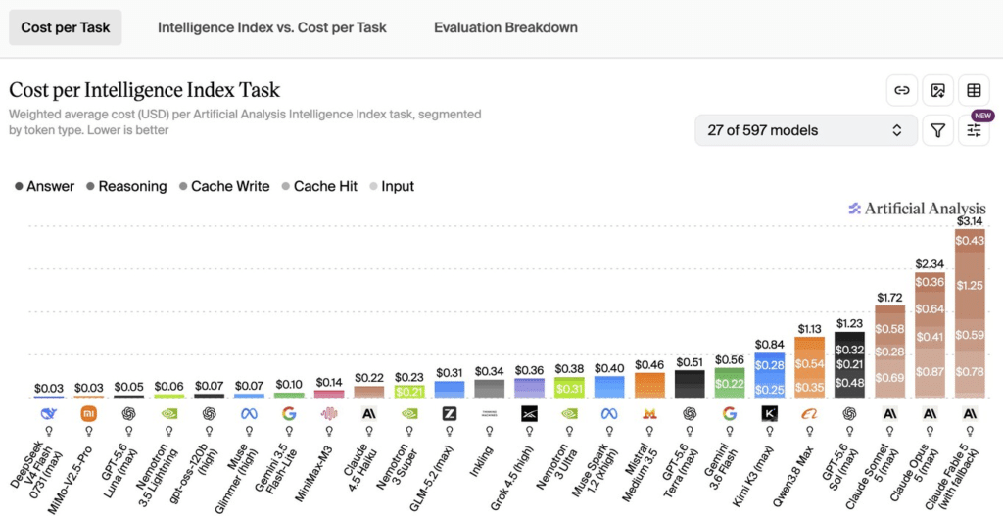Click the Anthropic logo for Claude Opus 5
Viewport: 1003px width, 516px height.
pyautogui.click(x=931, y=414)
